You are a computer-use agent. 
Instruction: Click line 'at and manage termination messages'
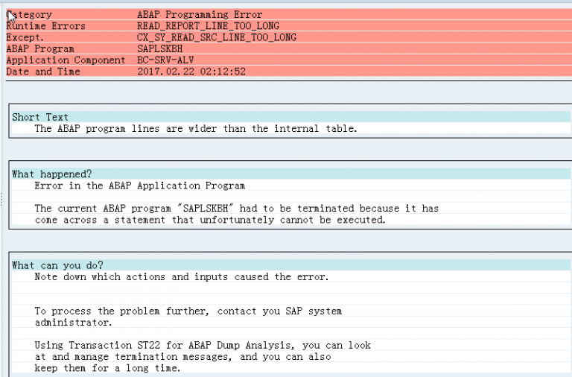coord(182,357)
